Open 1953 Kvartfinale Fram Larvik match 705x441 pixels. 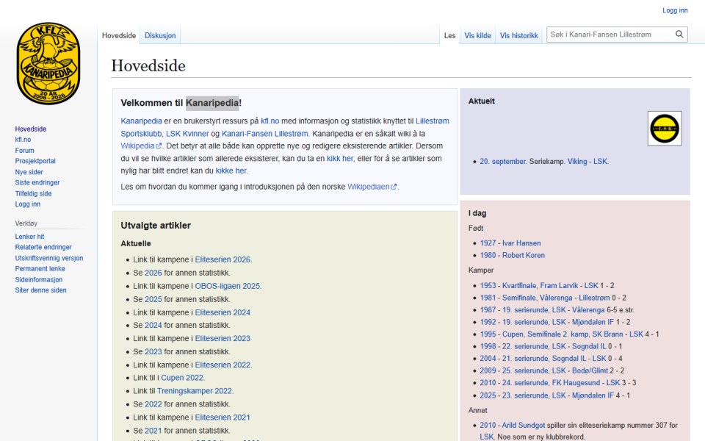(539, 285)
